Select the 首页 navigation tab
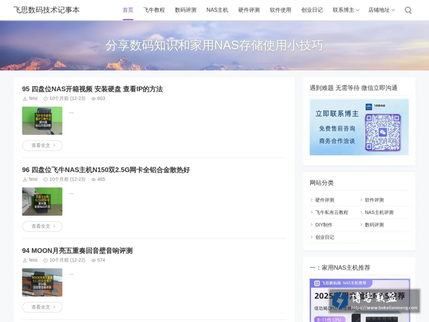The image size is (429, 322). click(128, 10)
